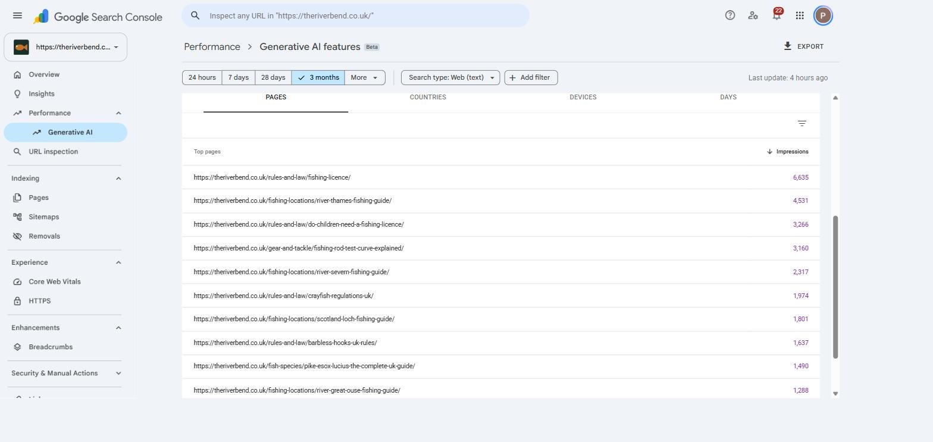This screenshot has height=442, width=933.
Task: Open the main hamburger menu
Action: pyautogui.click(x=17, y=15)
